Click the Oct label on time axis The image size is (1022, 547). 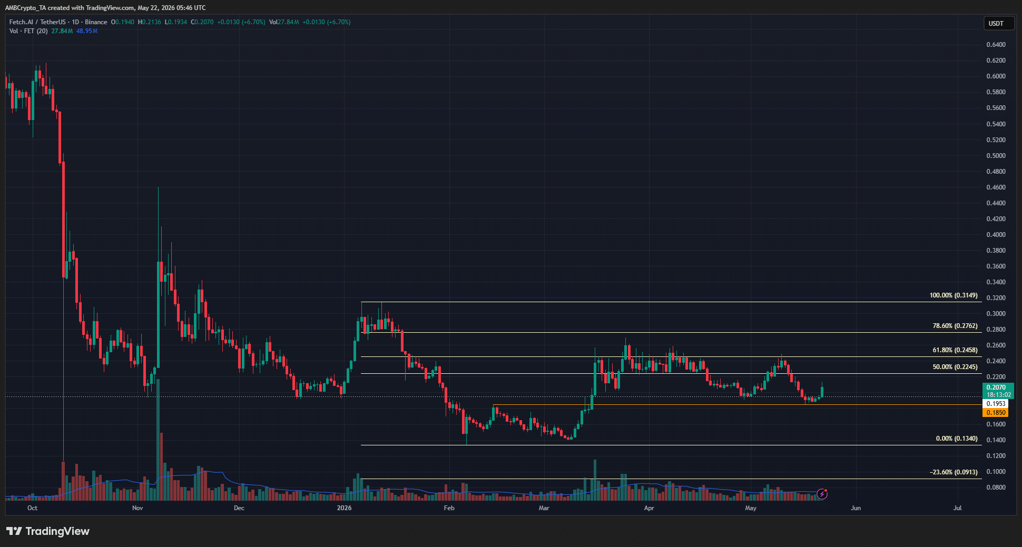tap(32, 508)
